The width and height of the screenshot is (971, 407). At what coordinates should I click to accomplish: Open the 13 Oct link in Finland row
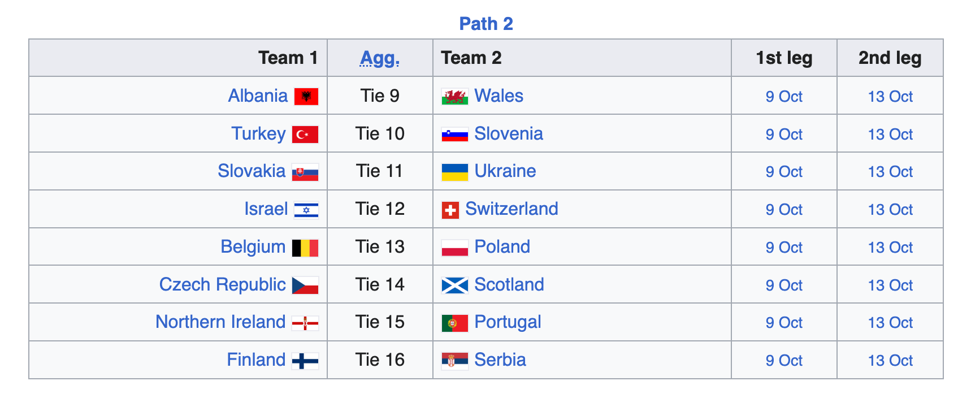(x=890, y=361)
